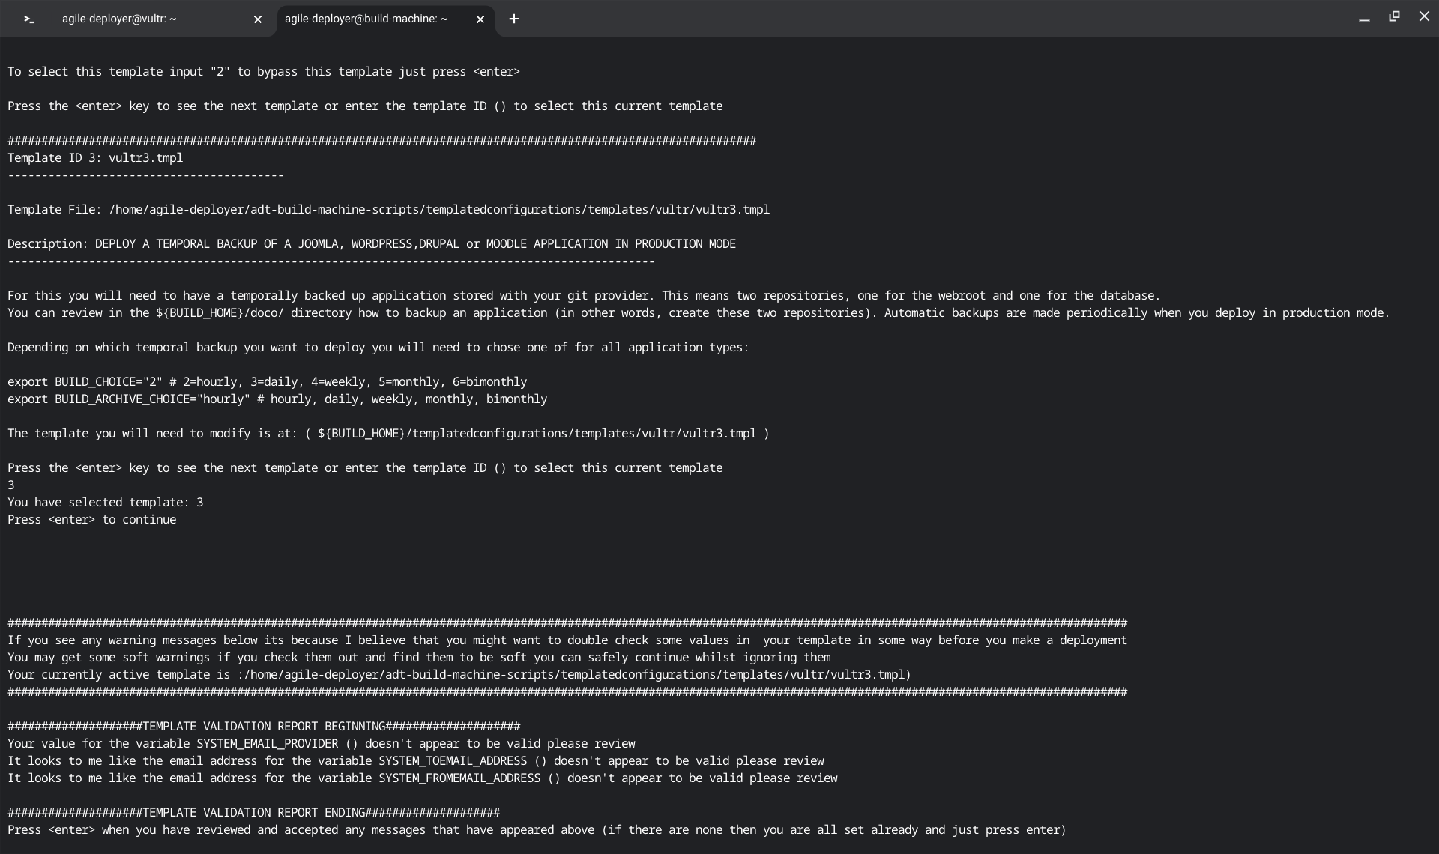Switch to the agile-deployer@vultr tab
1439x854 pixels.
tap(120, 19)
